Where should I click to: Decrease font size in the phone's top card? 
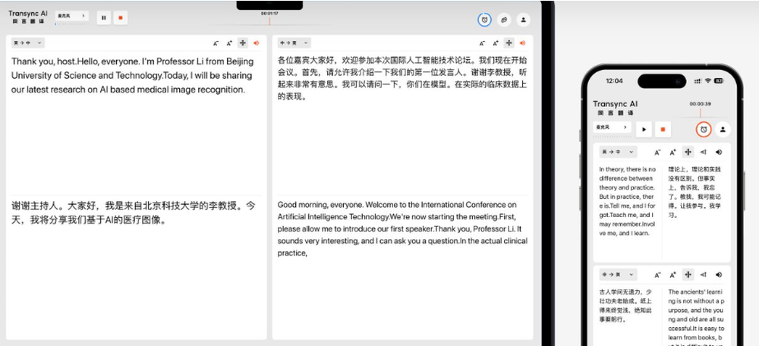pos(657,153)
